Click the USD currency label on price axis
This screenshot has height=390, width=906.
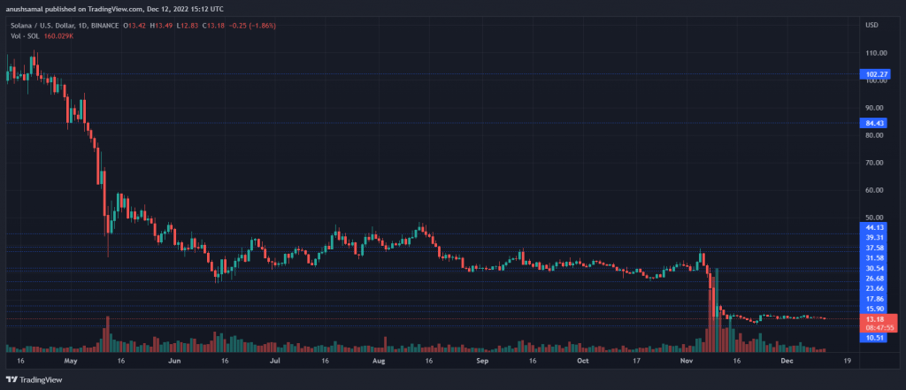coord(872,24)
